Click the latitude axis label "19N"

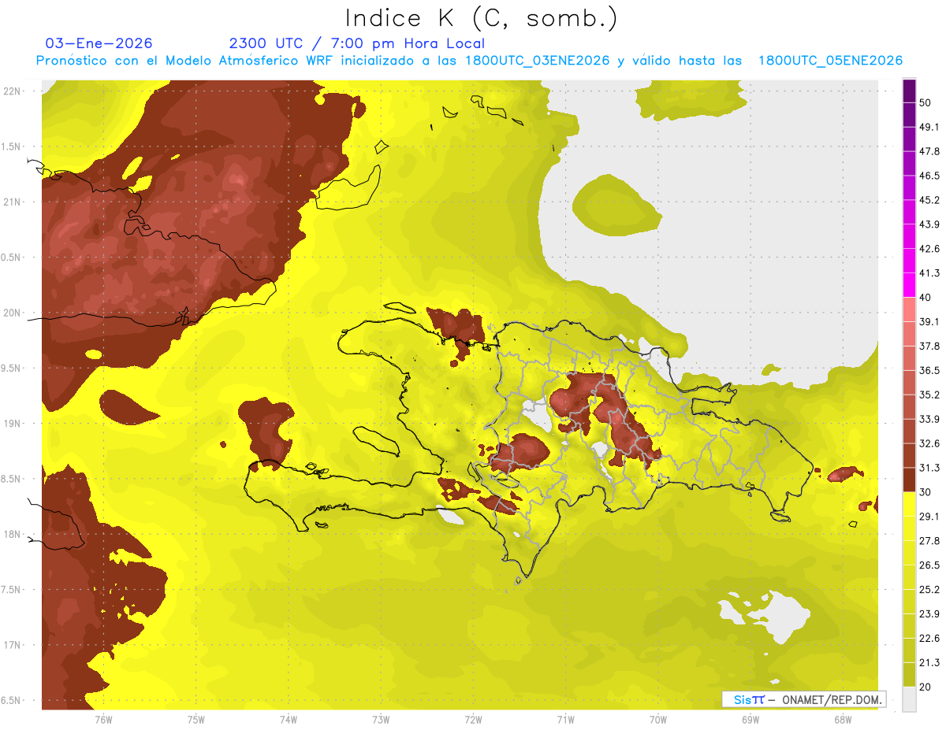[x=13, y=424]
